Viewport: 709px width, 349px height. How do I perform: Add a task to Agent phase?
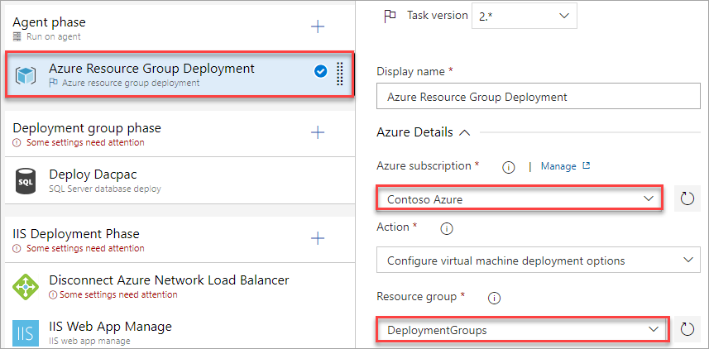click(x=318, y=26)
